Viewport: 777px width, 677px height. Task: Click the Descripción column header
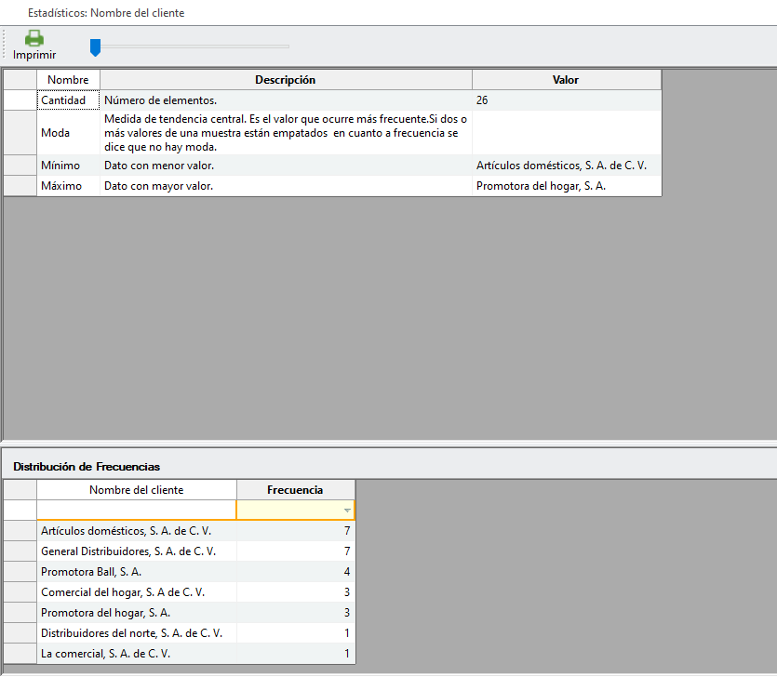click(285, 80)
